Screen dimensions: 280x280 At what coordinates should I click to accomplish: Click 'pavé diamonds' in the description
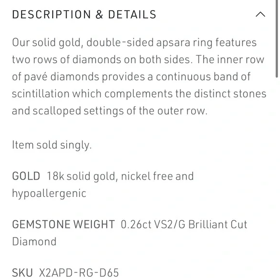(x=61, y=77)
